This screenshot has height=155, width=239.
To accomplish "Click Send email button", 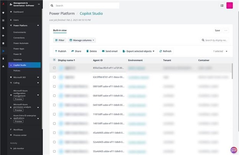I will pyautogui.click(x=110, y=51).
